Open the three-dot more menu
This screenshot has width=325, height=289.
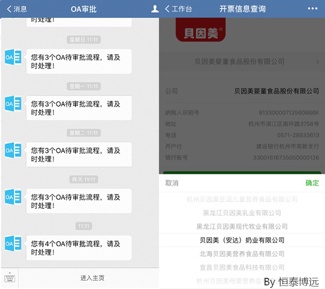(x=313, y=9)
